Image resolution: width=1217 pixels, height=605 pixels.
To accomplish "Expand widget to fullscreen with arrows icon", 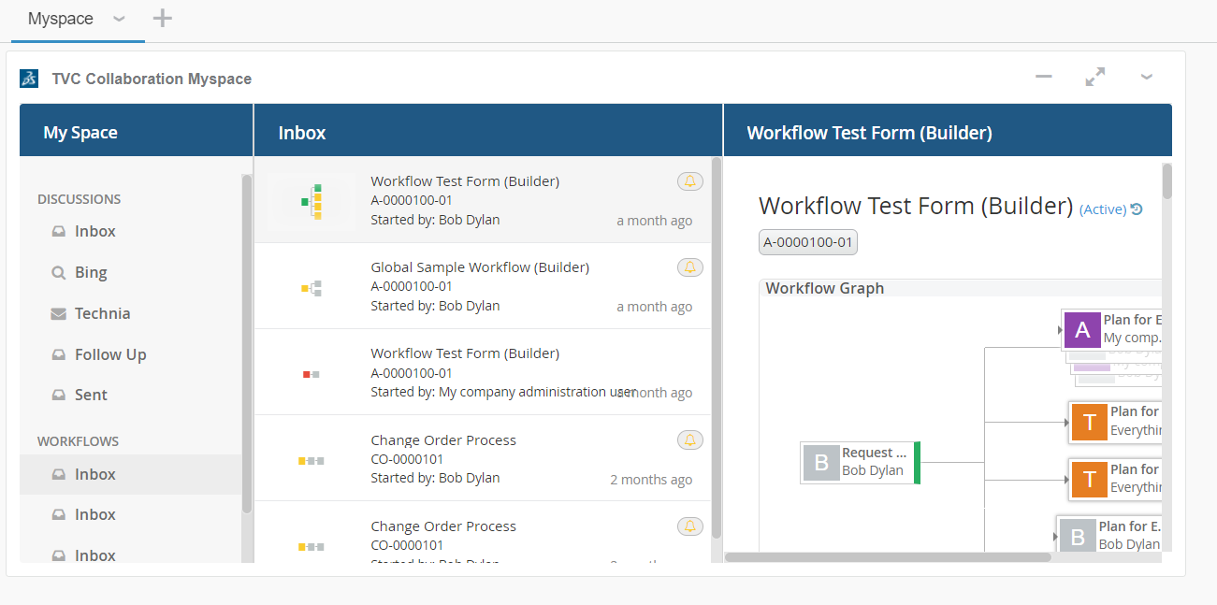I will pos(1094,78).
